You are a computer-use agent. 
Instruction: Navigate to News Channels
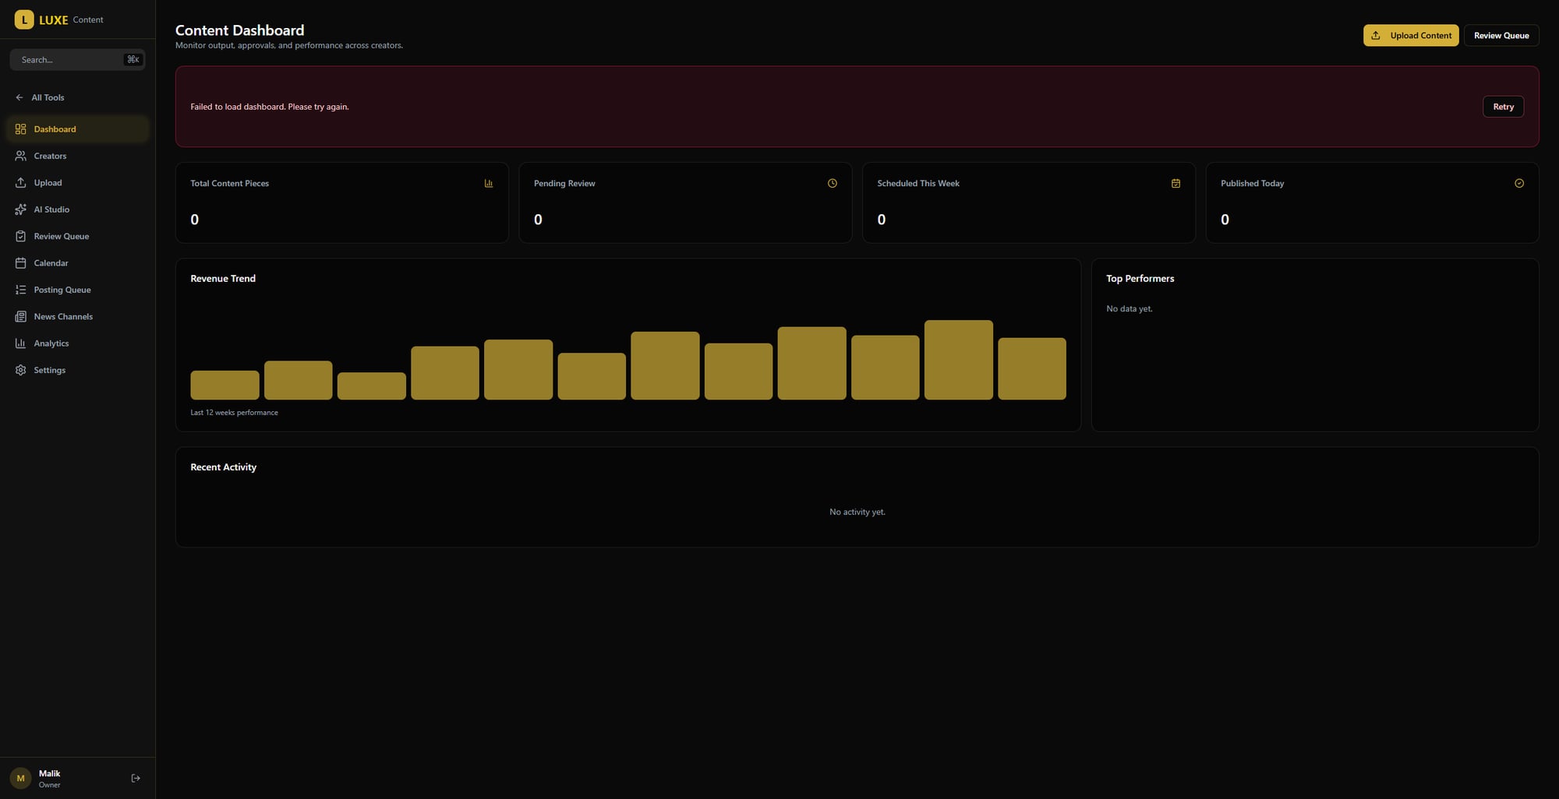63,316
